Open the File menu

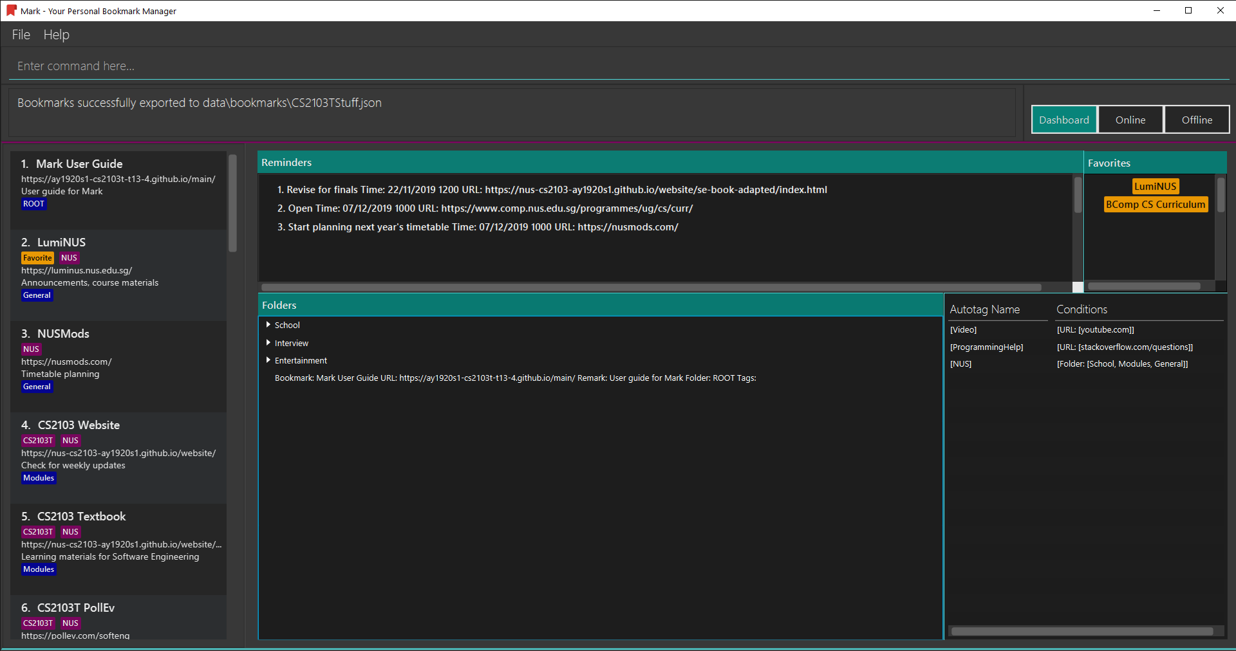pos(21,35)
